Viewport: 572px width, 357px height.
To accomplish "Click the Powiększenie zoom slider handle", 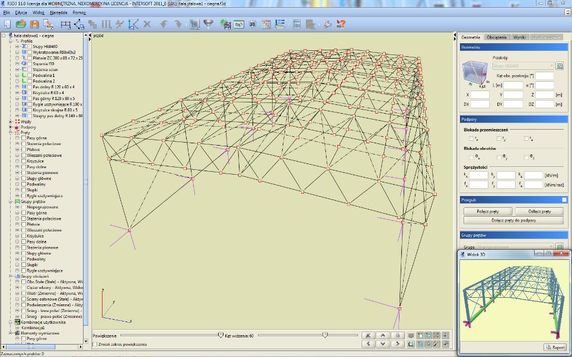I will click(221, 335).
